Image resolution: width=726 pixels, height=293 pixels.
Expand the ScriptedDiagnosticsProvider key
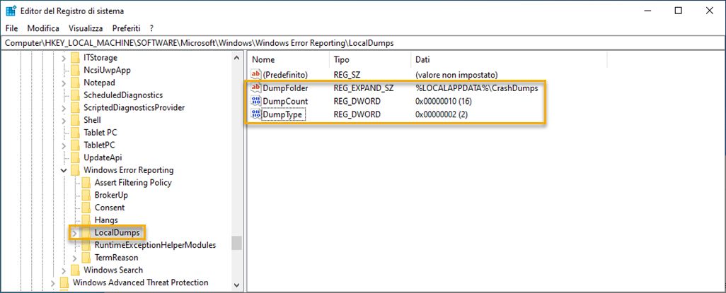point(64,108)
